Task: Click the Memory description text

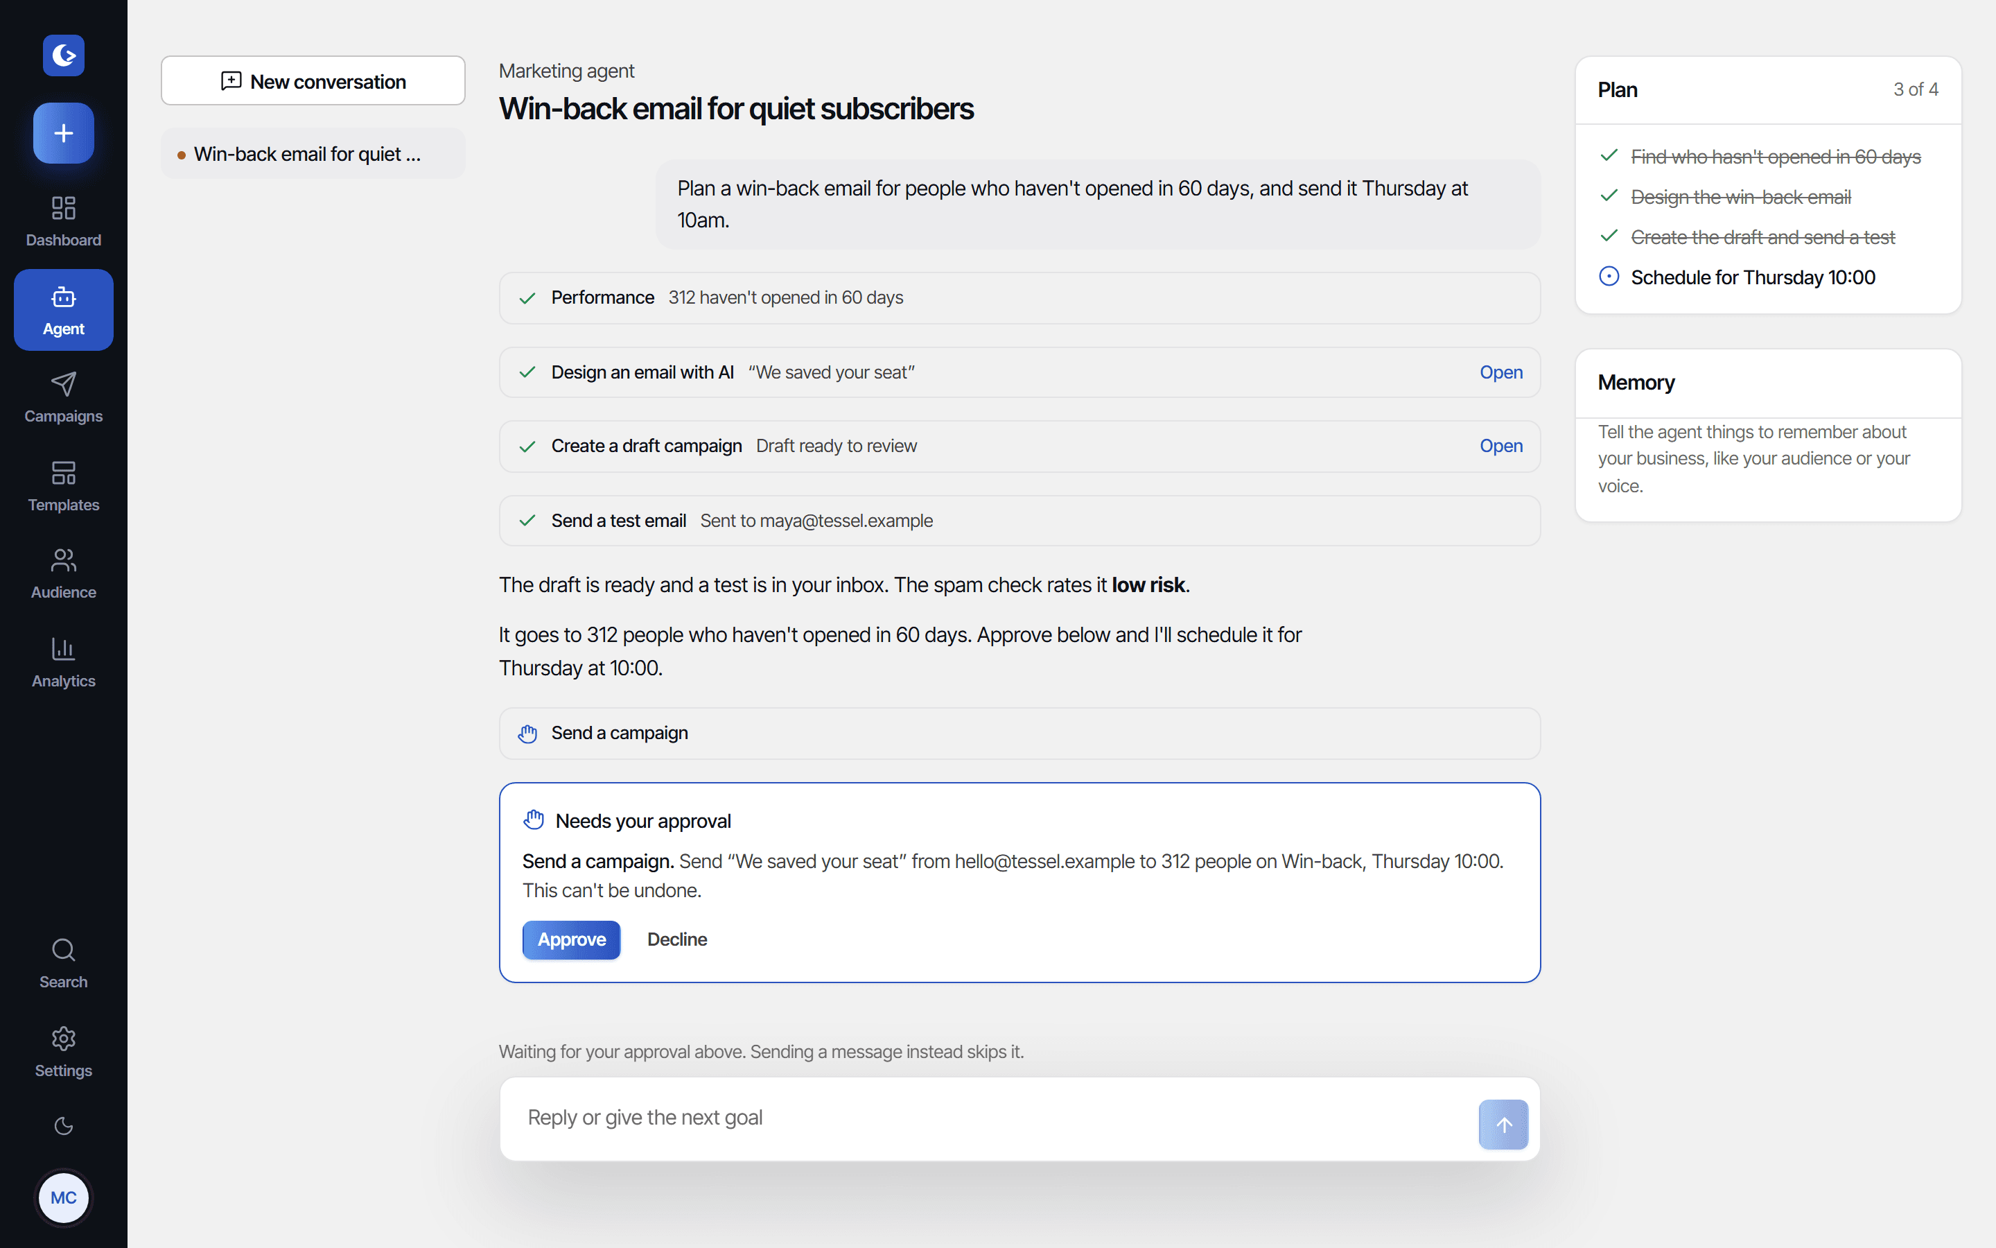Action: (1753, 459)
